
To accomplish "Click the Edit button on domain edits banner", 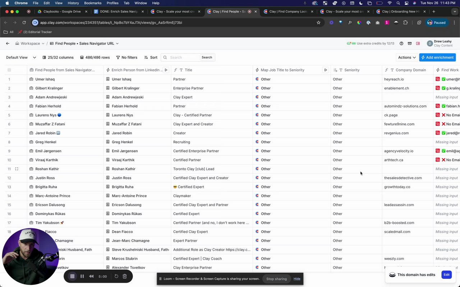I will point(446,275).
